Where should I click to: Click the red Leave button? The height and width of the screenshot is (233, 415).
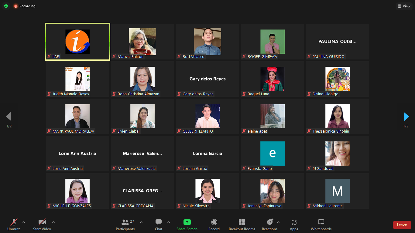click(402, 225)
